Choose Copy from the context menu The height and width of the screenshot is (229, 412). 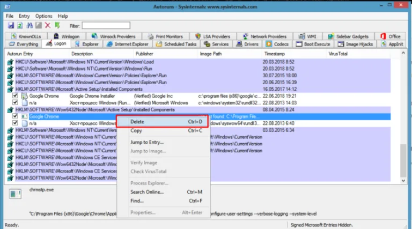(x=163, y=131)
